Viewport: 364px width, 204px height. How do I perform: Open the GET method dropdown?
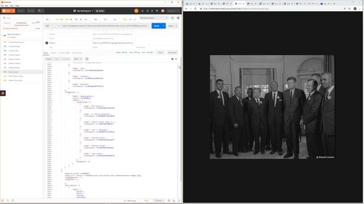pos(52,25)
